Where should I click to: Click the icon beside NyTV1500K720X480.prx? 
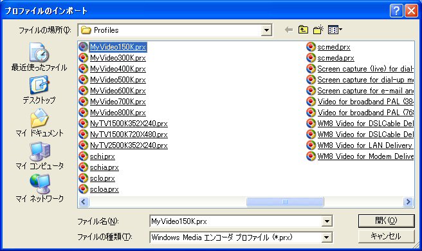click(x=83, y=135)
